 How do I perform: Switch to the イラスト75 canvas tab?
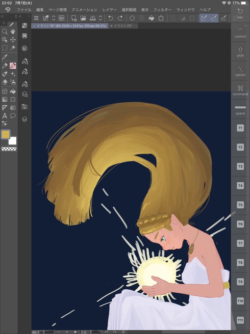[123, 26]
